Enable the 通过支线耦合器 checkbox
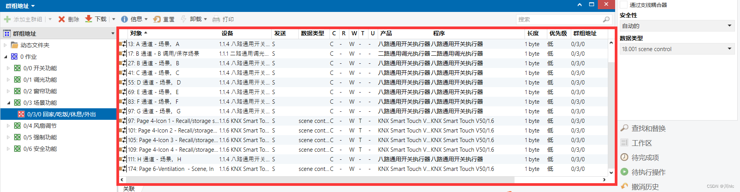This screenshot has height=192, width=740. 623,5
